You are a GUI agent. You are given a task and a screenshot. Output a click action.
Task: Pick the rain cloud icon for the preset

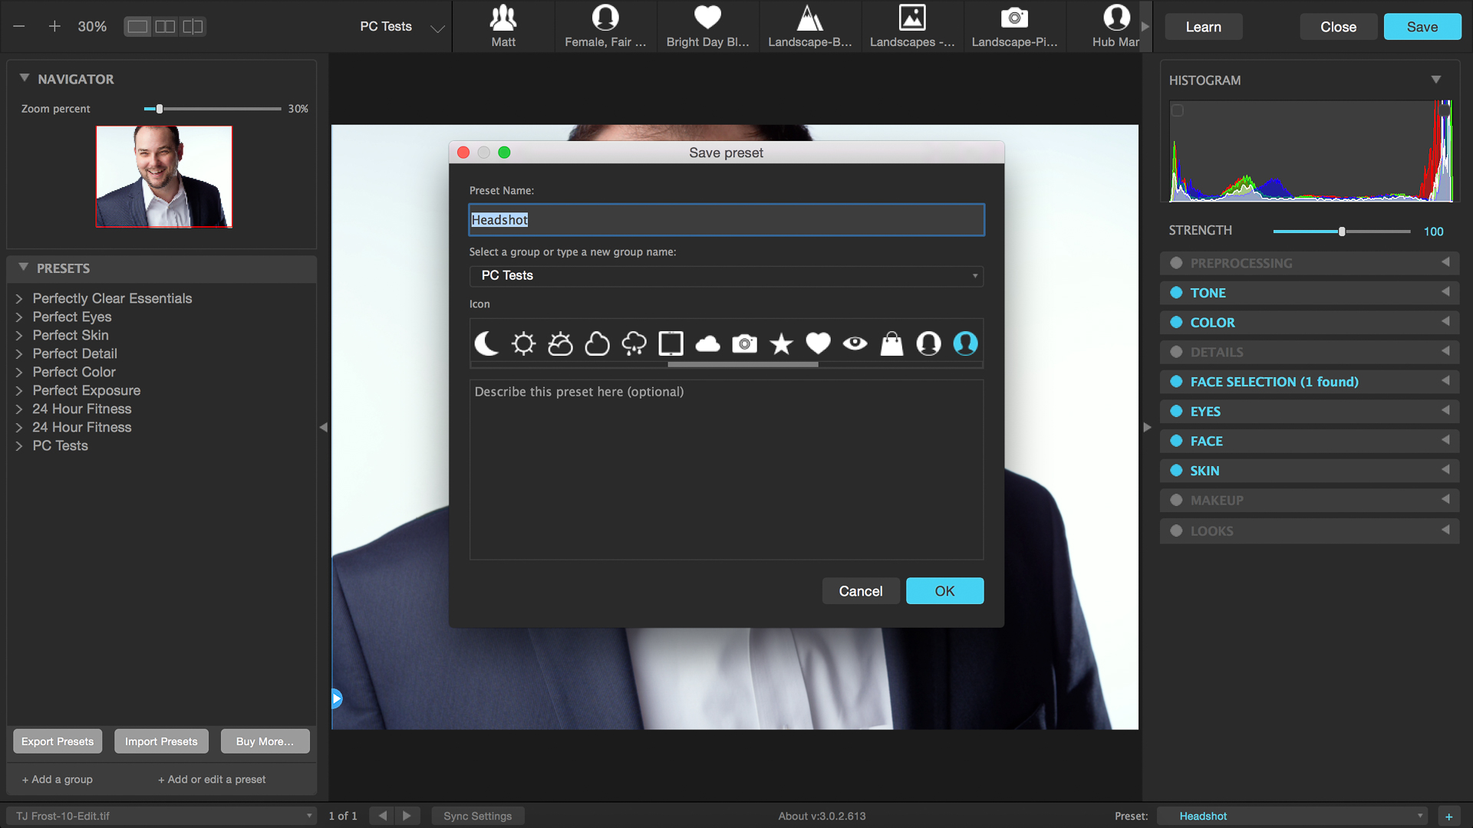coord(634,343)
